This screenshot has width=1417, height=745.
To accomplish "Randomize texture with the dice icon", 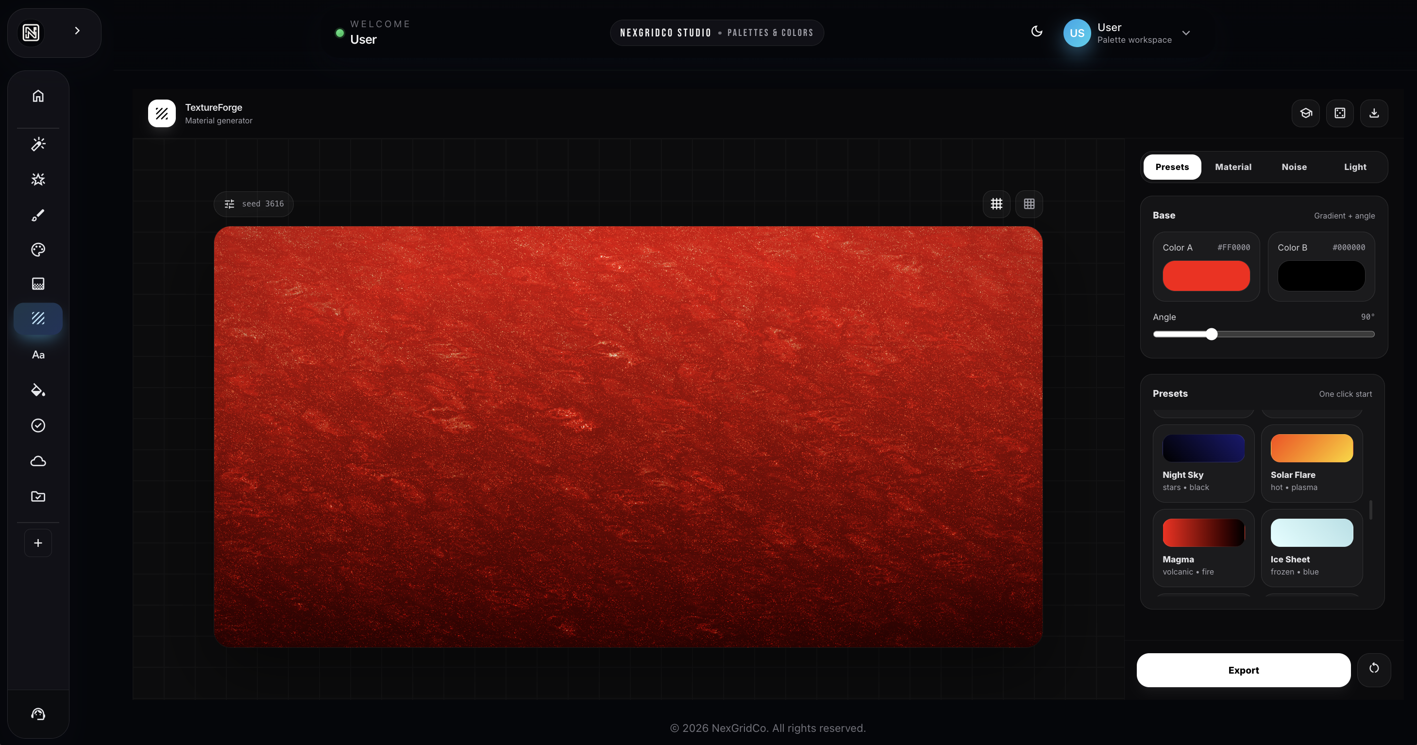I will pos(1339,113).
